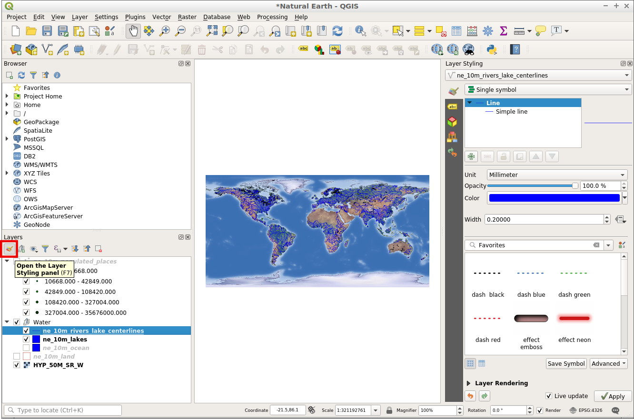Screen dimensions: 634x419
Task: Open the Advanced dropdown button
Action: tap(609, 363)
